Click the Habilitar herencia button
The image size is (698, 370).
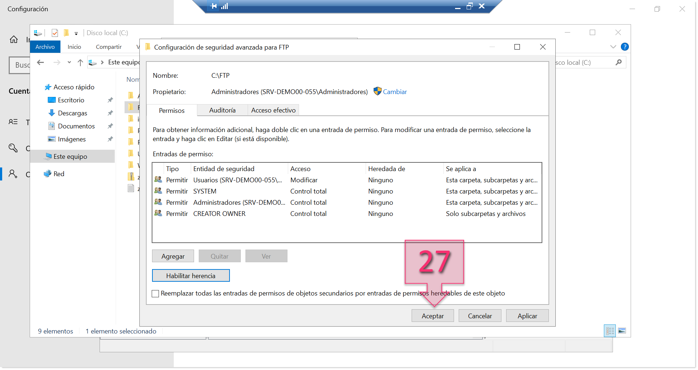coord(191,276)
